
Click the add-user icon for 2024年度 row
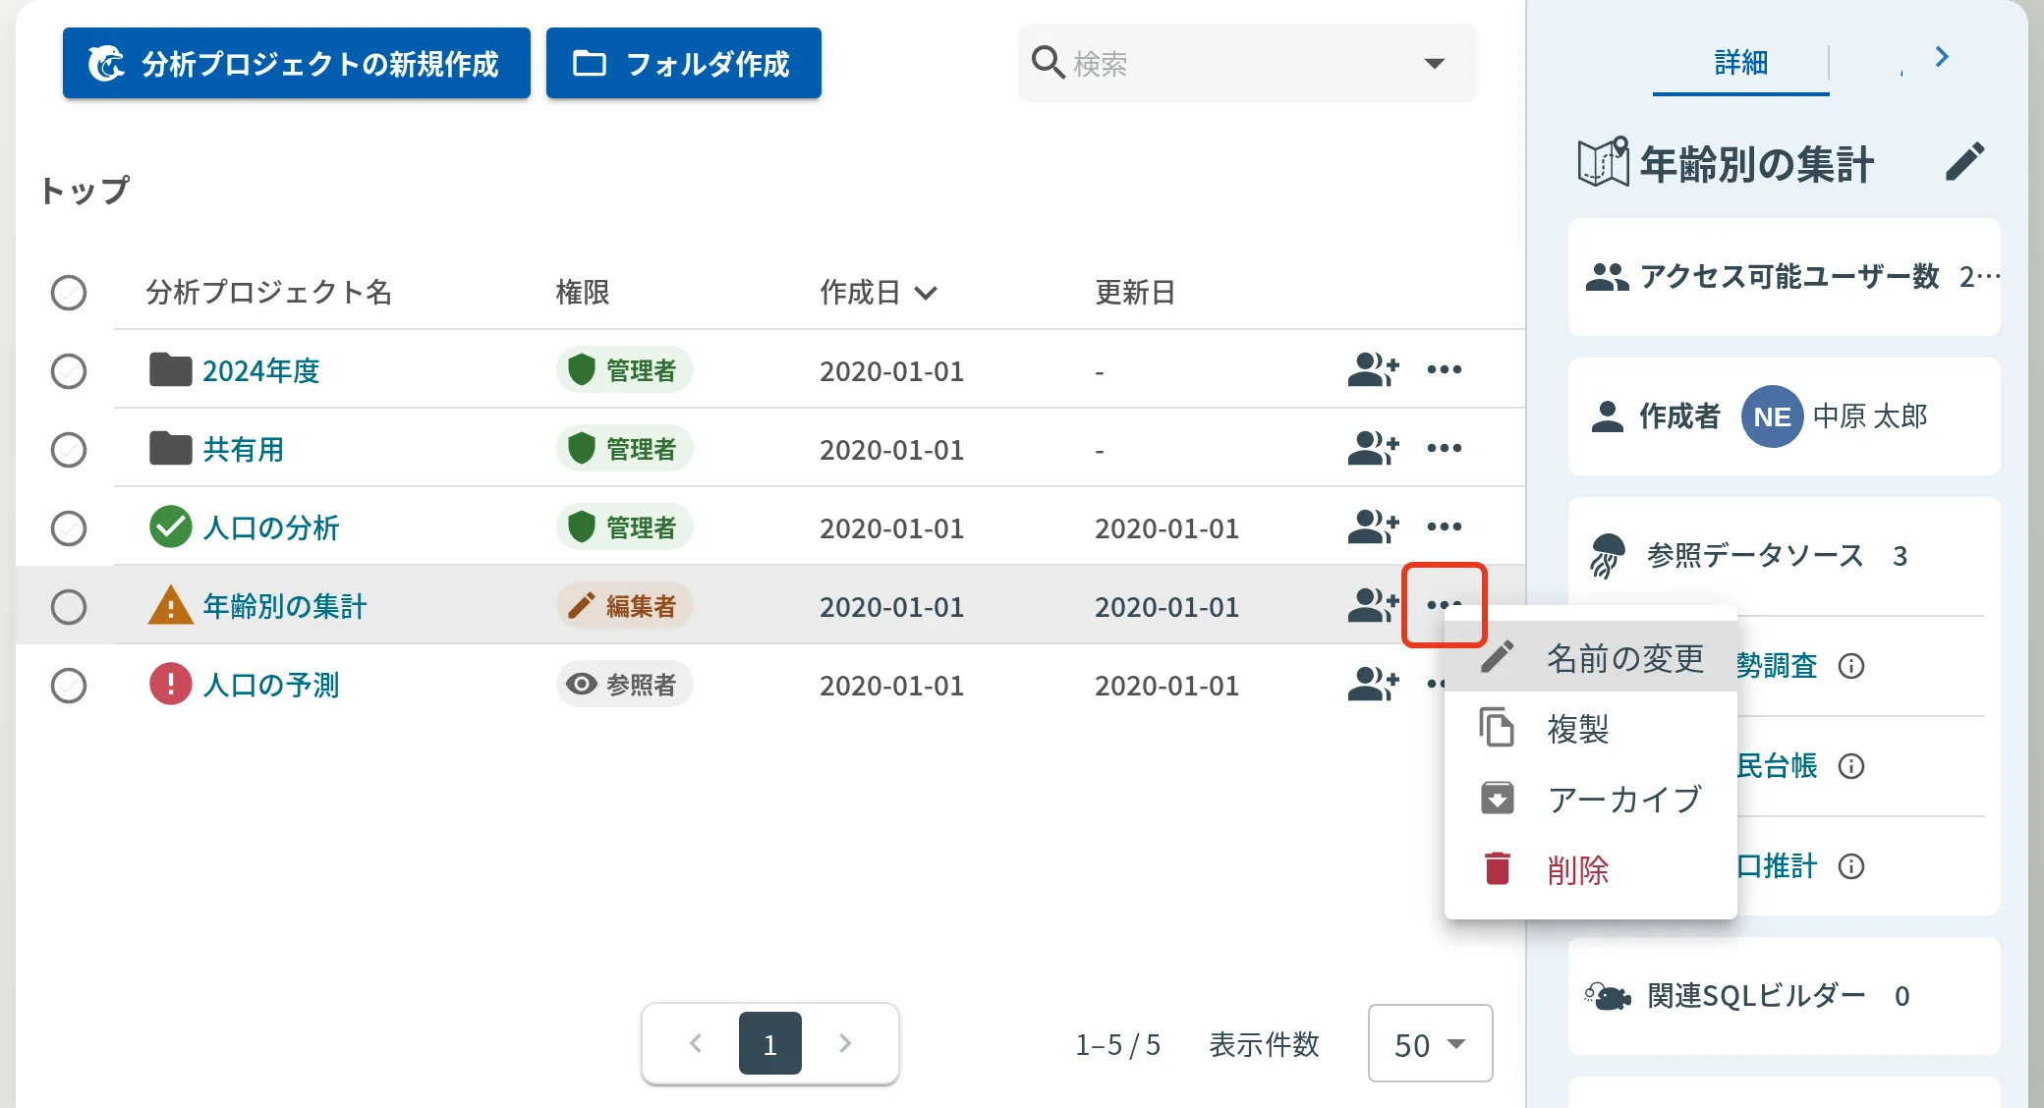pyautogui.click(x=1373, y=370)
